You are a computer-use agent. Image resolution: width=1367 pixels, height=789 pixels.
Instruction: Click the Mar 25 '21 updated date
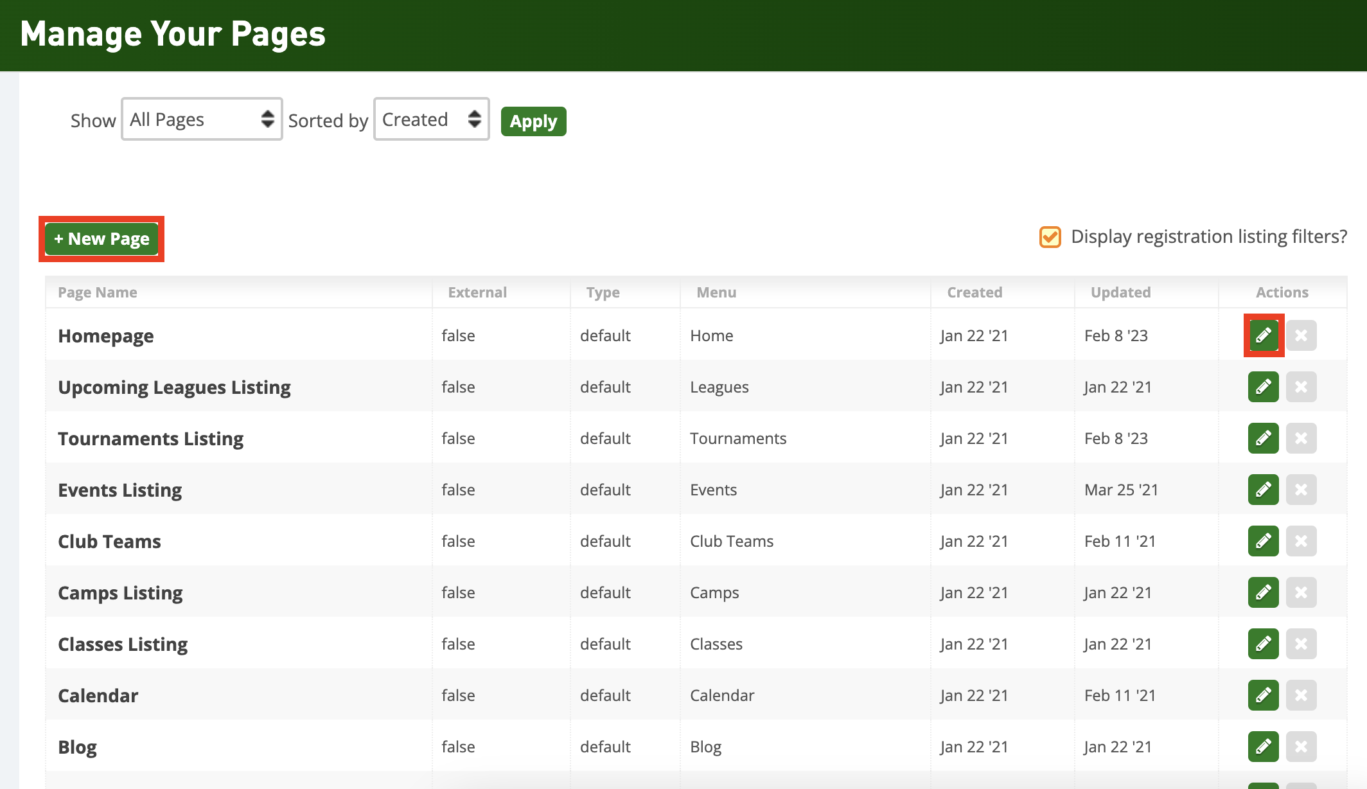coord(1121,490)
